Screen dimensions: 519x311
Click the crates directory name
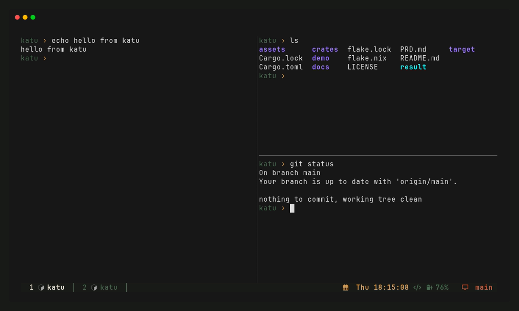tap(325, 50)
